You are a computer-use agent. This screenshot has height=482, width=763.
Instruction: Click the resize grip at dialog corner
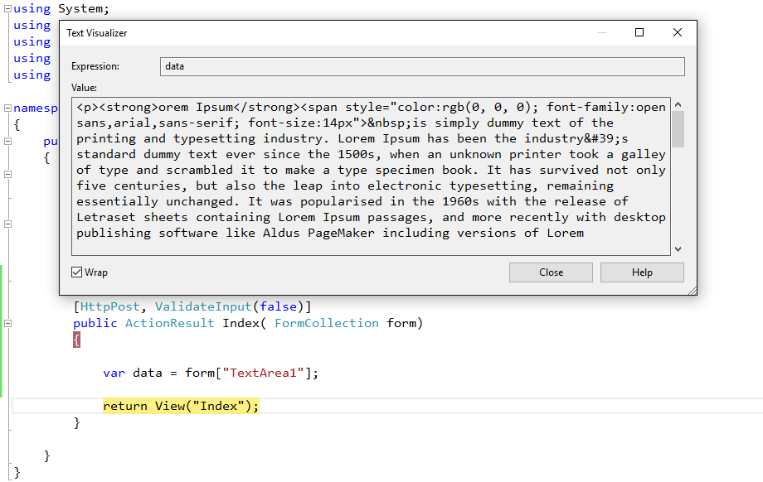pyautogui.click(x=691, y=289)
